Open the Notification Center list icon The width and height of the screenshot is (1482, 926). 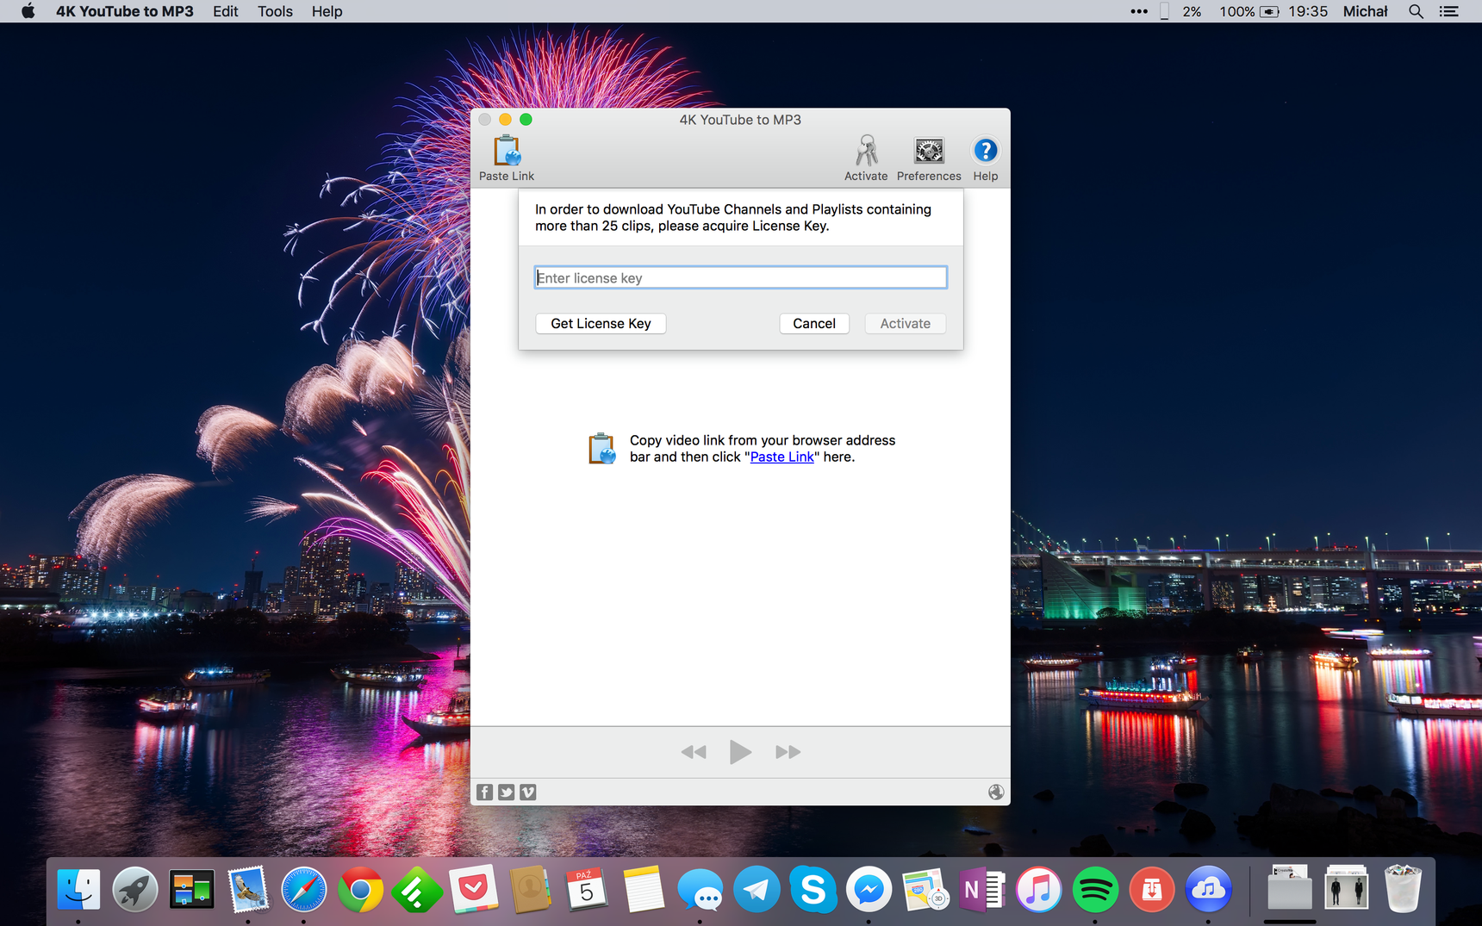coord(1449,11)
